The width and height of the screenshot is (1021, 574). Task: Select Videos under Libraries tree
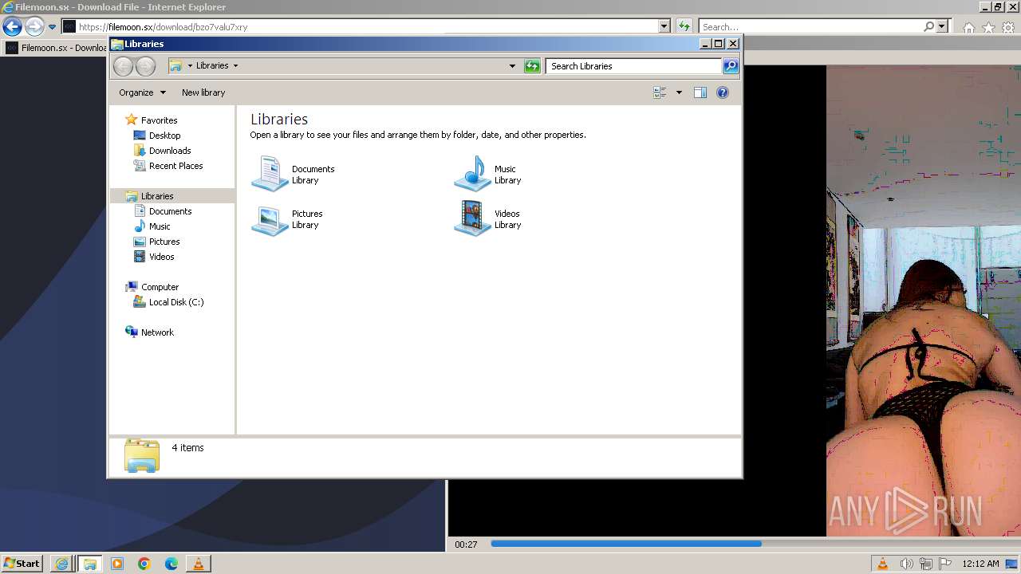point(161,257)
